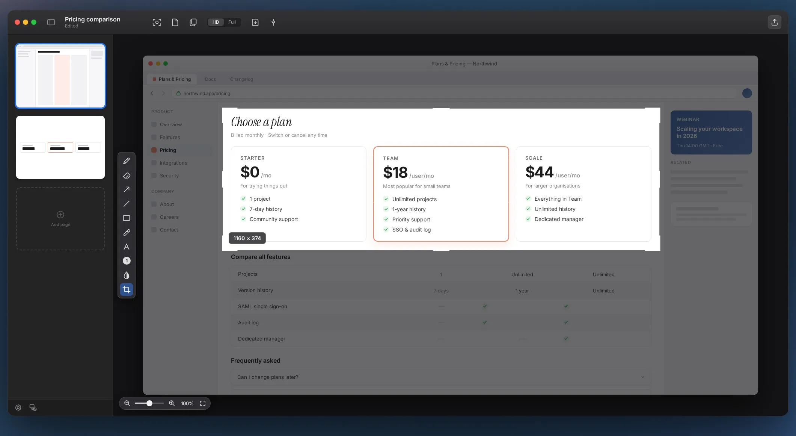Screen dimensions: 796x436
Task: Adjust the zoom level slider
Action: pos(149,403)
